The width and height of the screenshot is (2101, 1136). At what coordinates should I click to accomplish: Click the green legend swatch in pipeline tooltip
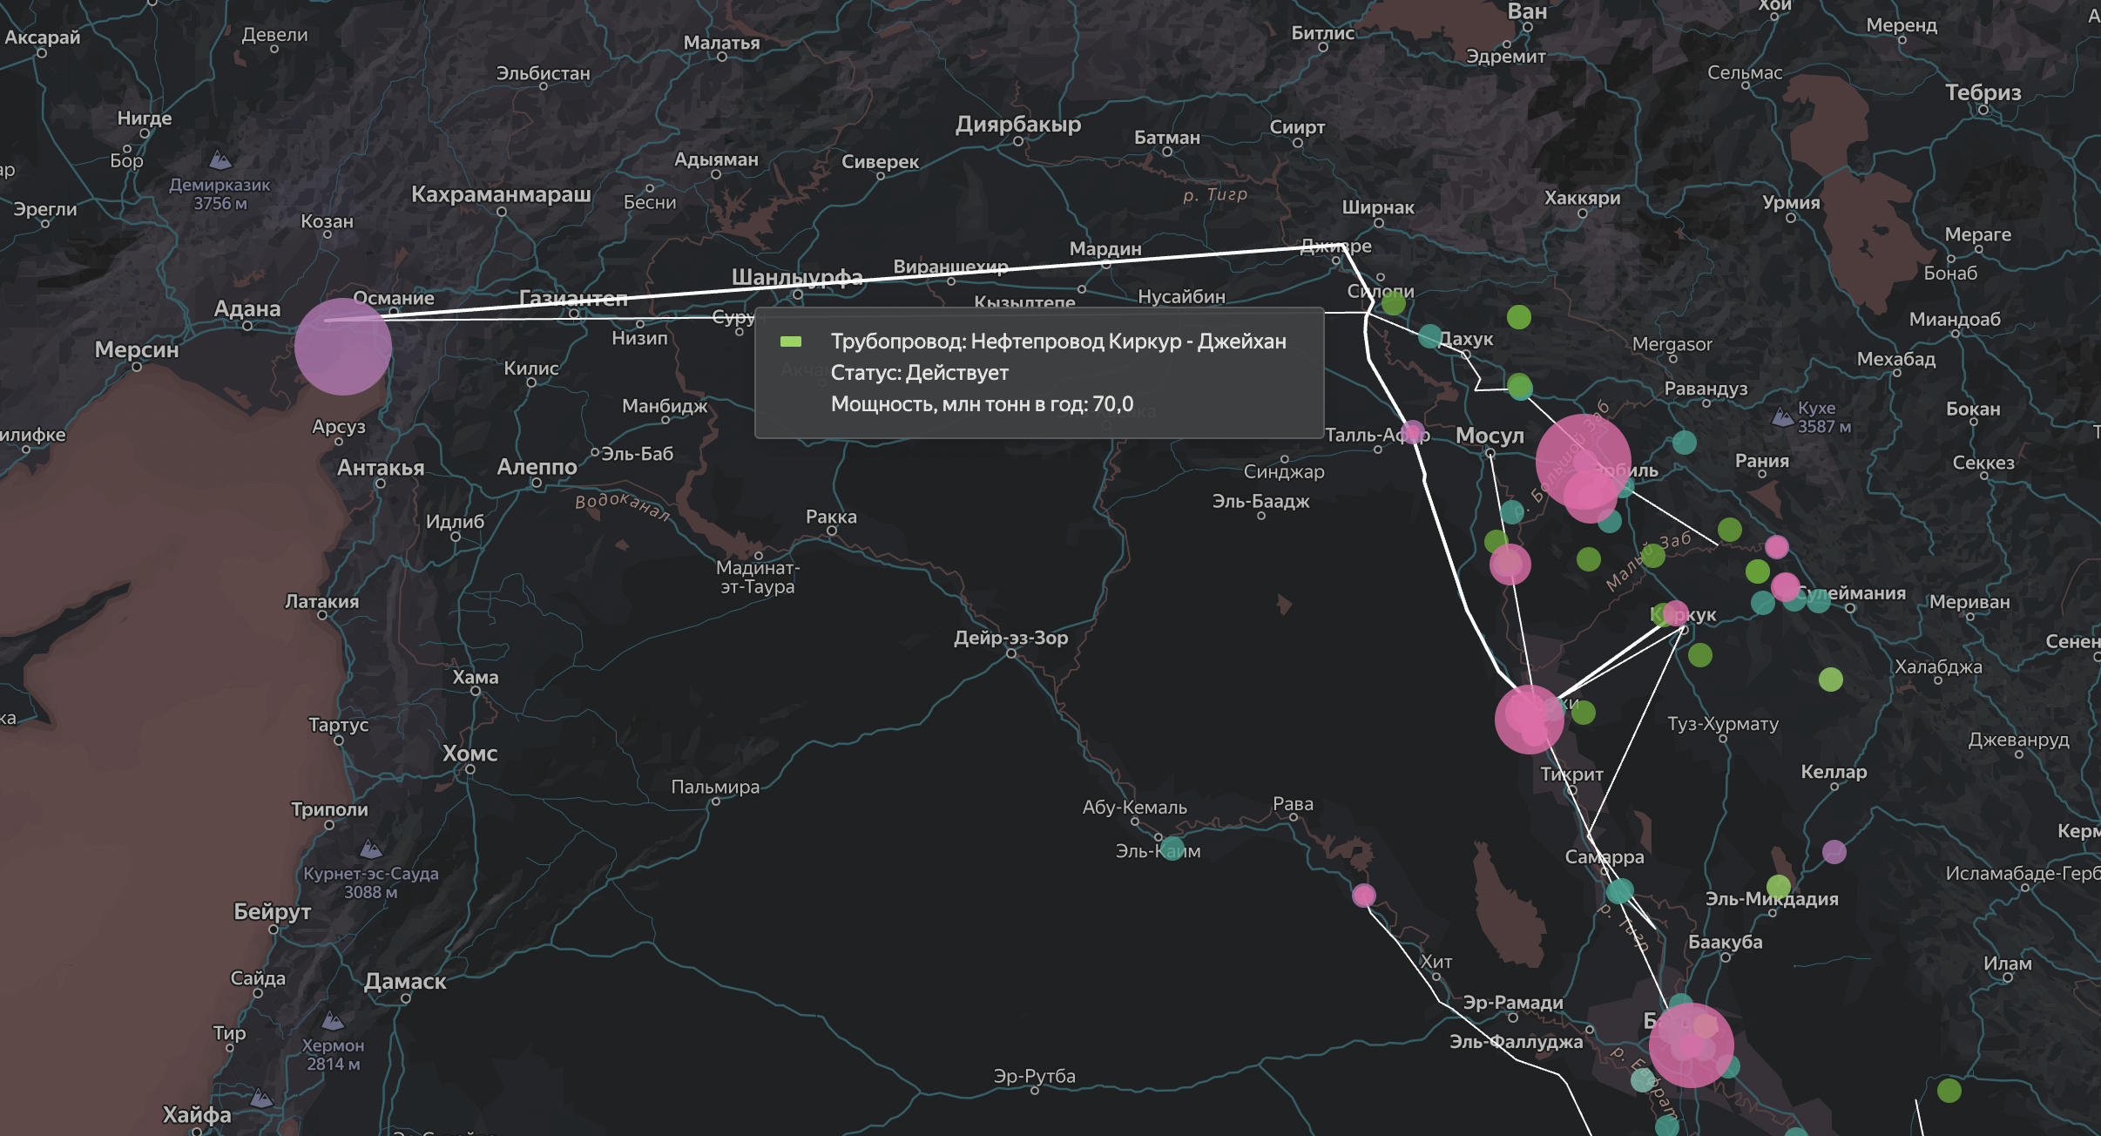click(x=791, y=341)
